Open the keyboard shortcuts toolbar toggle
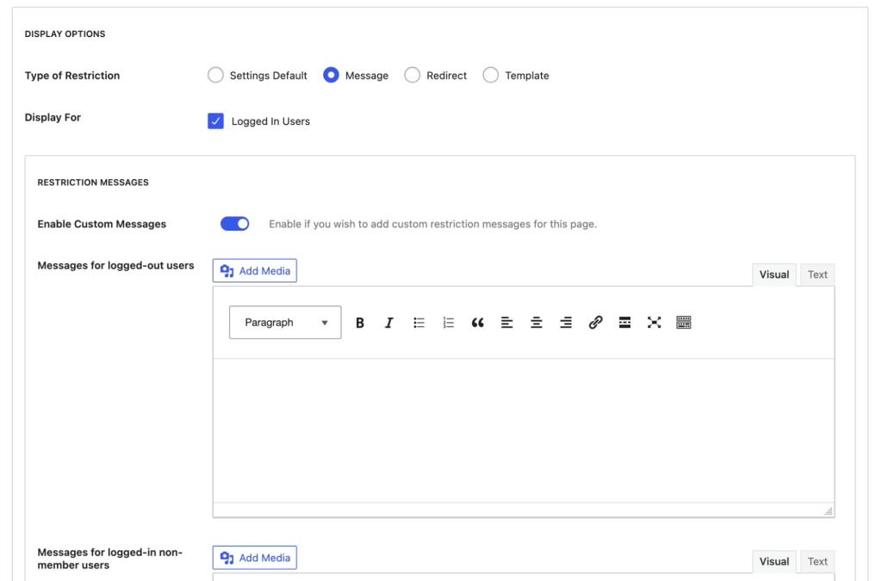 (683, 322)
